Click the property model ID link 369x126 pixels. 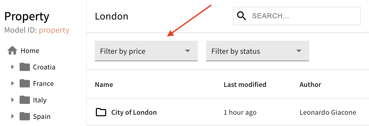[x=54, y=30]
